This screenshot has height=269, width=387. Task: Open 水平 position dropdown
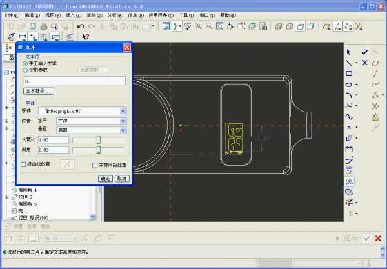tap(123, 121)
